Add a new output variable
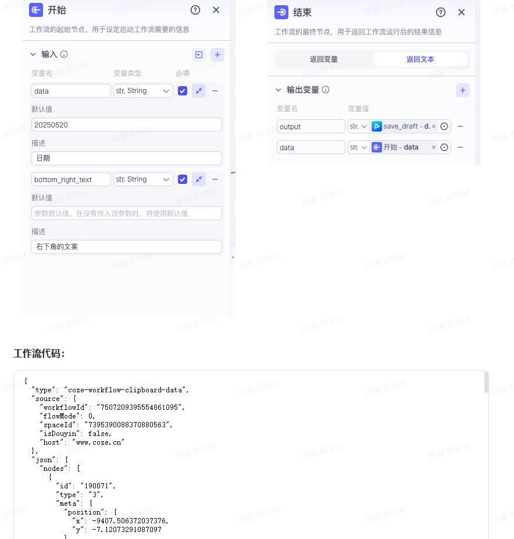The image size is (514, 539). click(462, 90)
